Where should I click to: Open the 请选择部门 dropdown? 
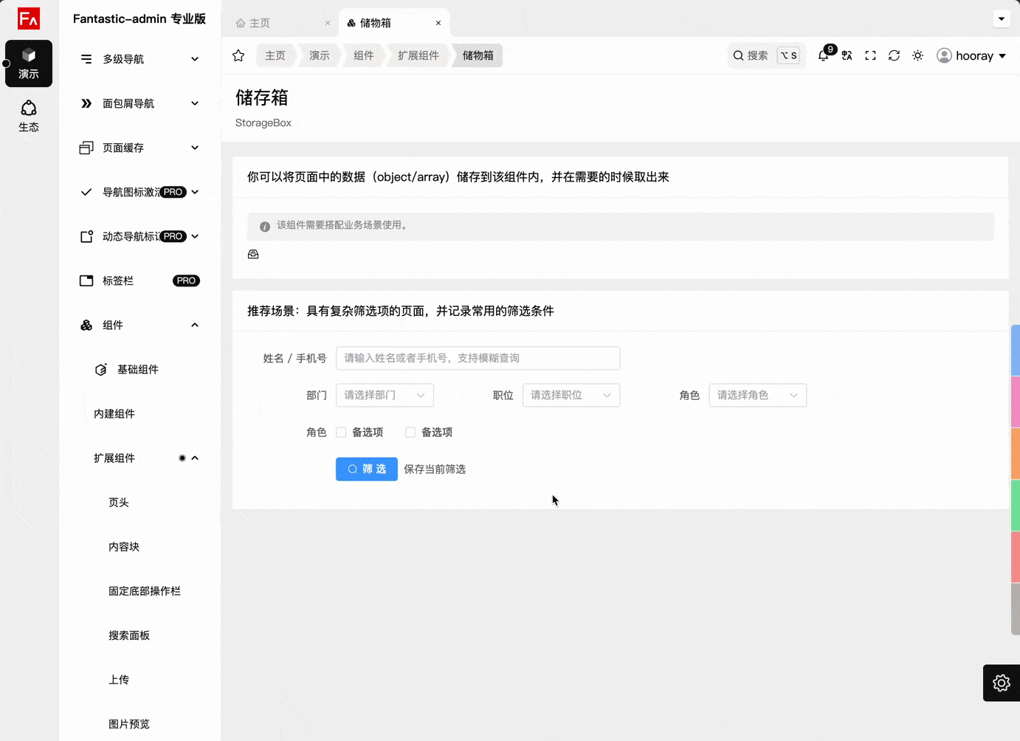385,395
